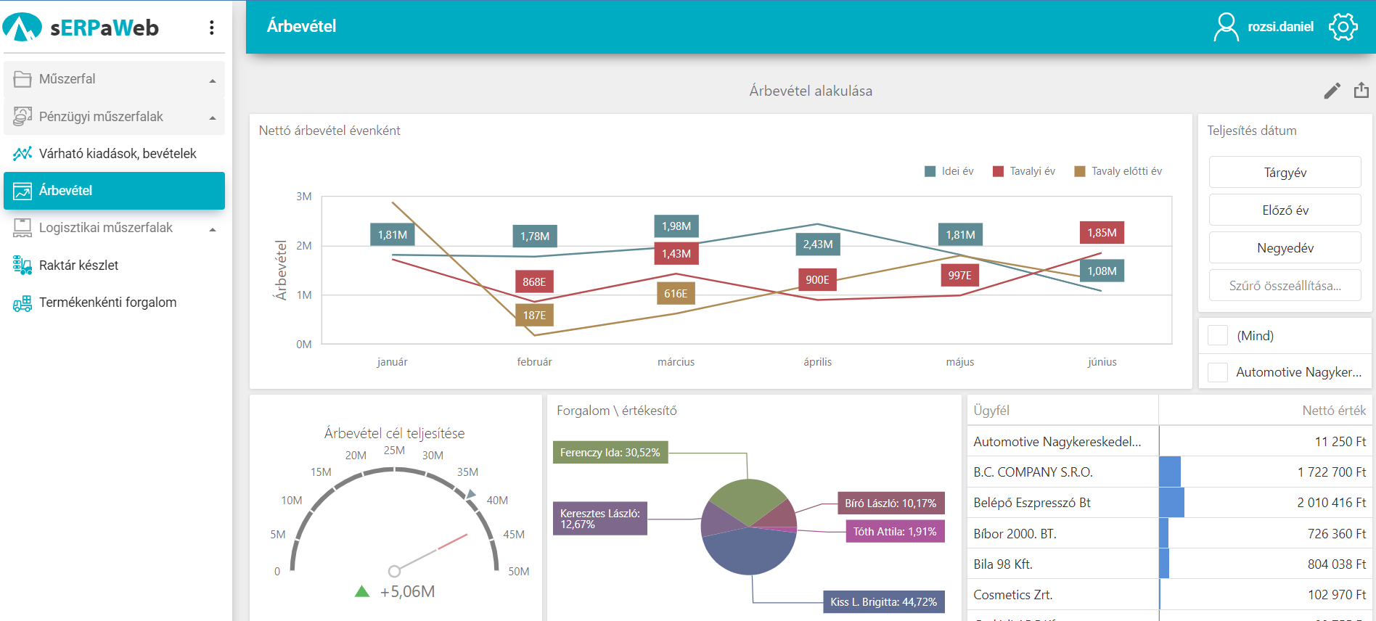Open Várható kiadások, bevételek menu item
The image size is (1376, 621).
117,154
